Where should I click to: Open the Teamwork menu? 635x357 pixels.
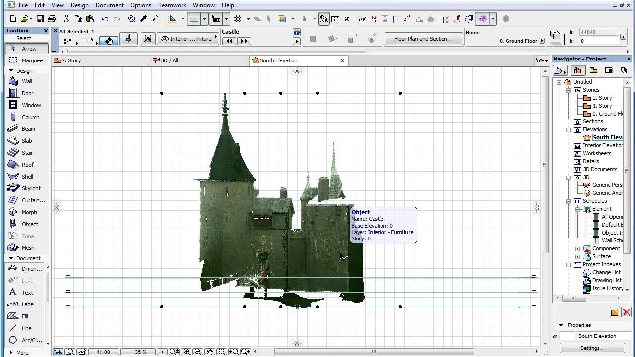(172, 5)
